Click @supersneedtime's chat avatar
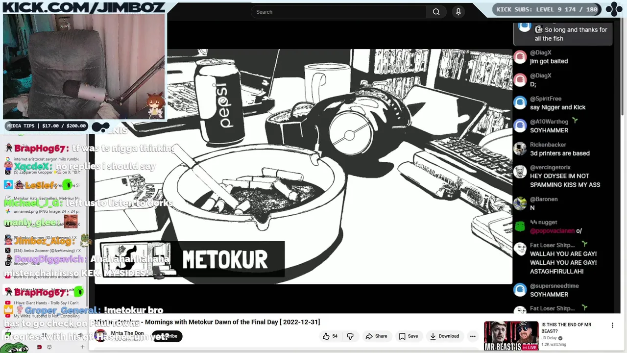 coord(520,290)
